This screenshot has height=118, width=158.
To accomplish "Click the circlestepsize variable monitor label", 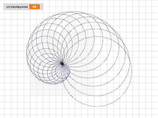I will (x=17, y=7).
